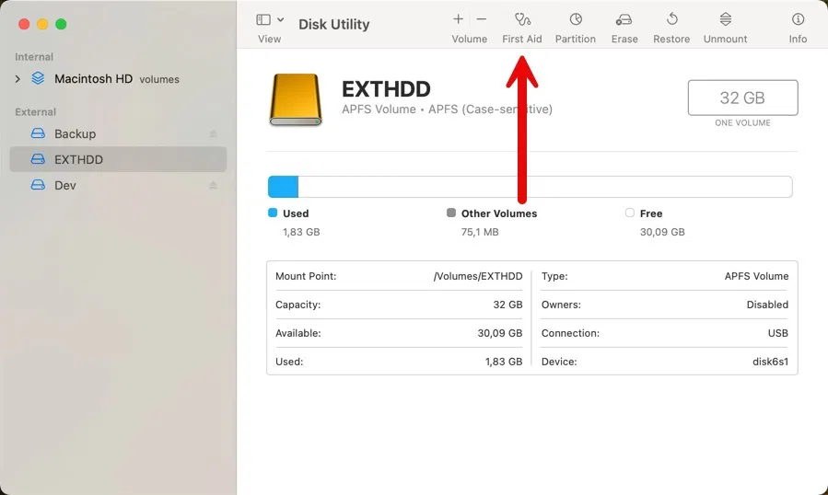The image size is (828, 495).
Task: Select Macintosh HD in sidebar
Action: (93, 79)
